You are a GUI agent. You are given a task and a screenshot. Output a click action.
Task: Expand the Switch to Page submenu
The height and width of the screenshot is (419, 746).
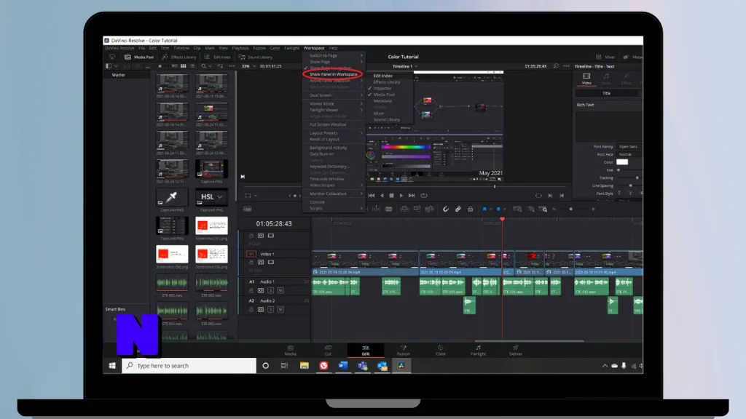(x=334, y=55)
